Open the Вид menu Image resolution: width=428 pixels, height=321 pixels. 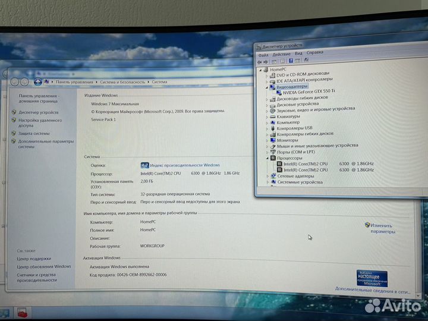298,53
